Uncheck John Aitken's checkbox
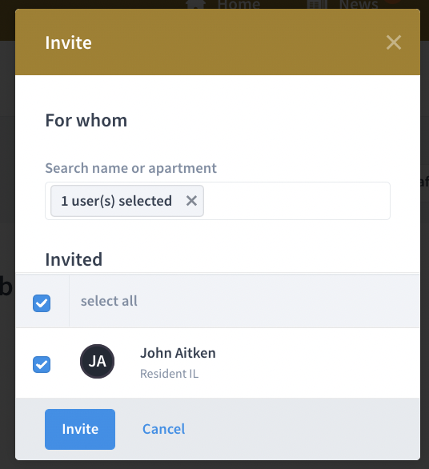 click(x=42, y=364)
